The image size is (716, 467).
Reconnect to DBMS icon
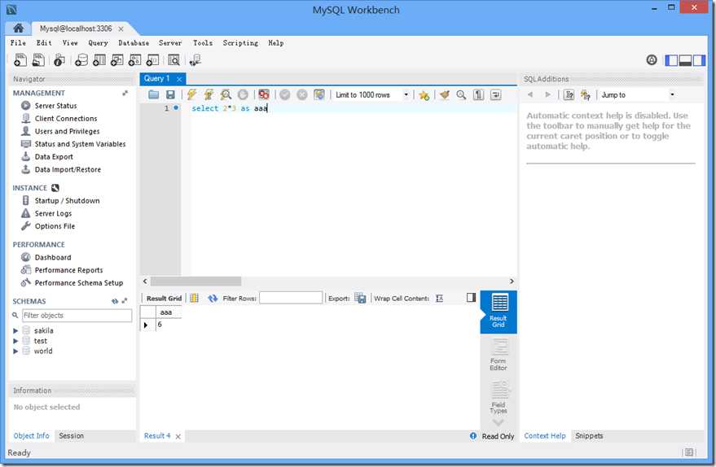point(195,59)
